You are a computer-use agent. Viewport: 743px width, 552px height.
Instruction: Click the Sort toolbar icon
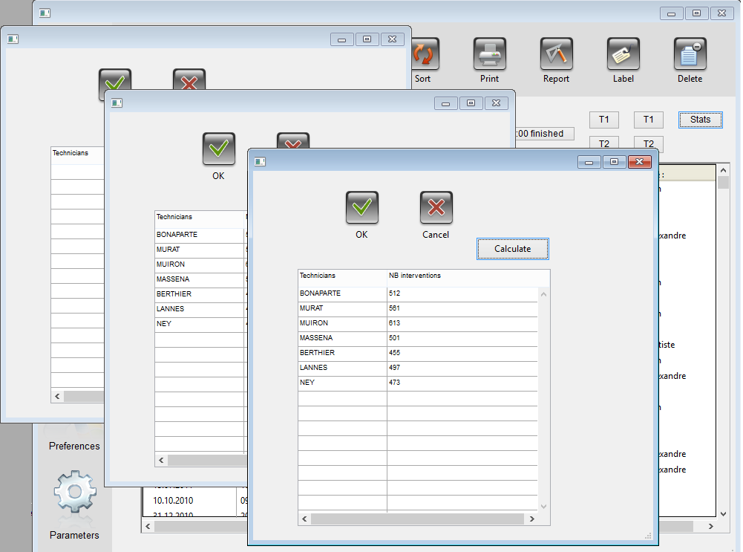click(x=424, y=55)
